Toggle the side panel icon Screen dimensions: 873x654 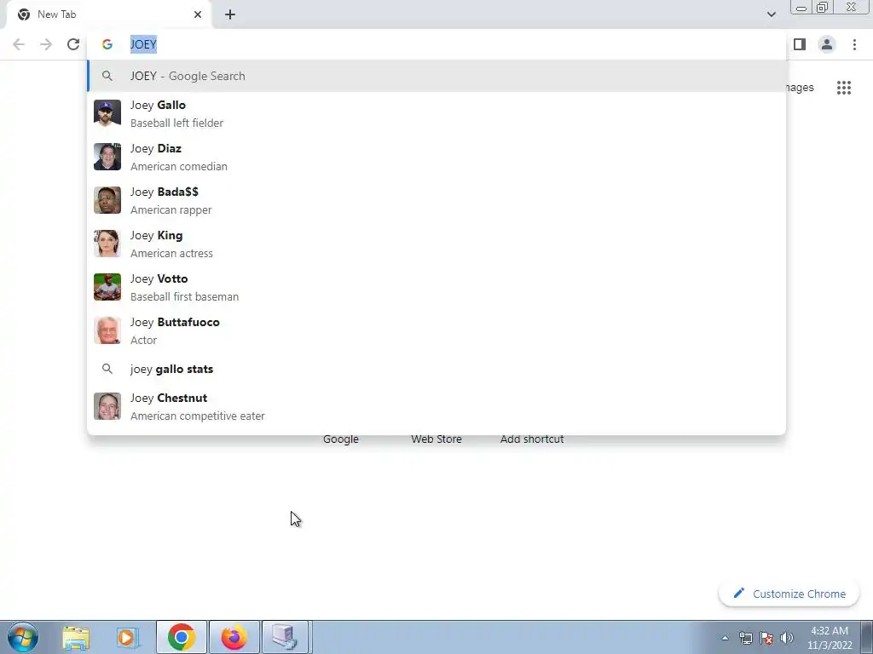800,44
